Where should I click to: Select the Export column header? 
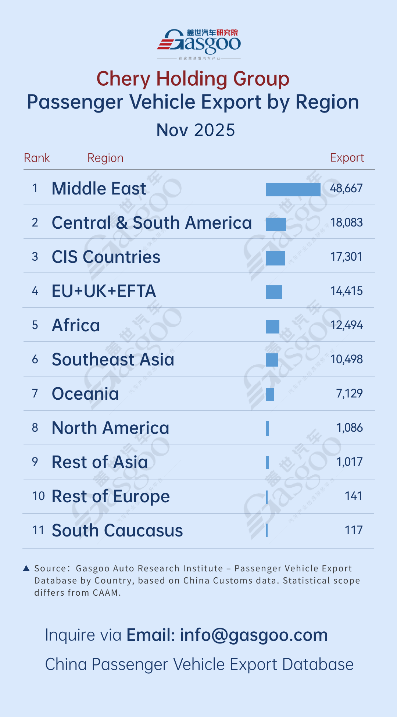point(347,158)
